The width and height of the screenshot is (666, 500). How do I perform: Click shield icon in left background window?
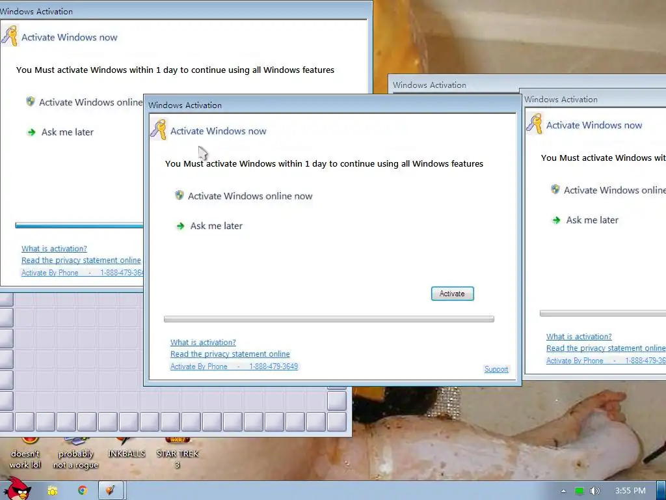(30, 101)
